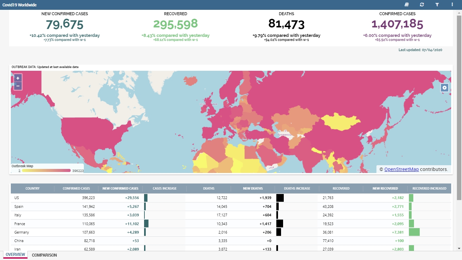
Task: Sort table by CONFIRMED CASES column header
Action: pos(76,189)
